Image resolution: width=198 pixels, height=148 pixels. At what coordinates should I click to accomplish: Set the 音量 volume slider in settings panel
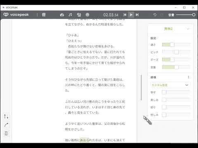coord(176,67)
